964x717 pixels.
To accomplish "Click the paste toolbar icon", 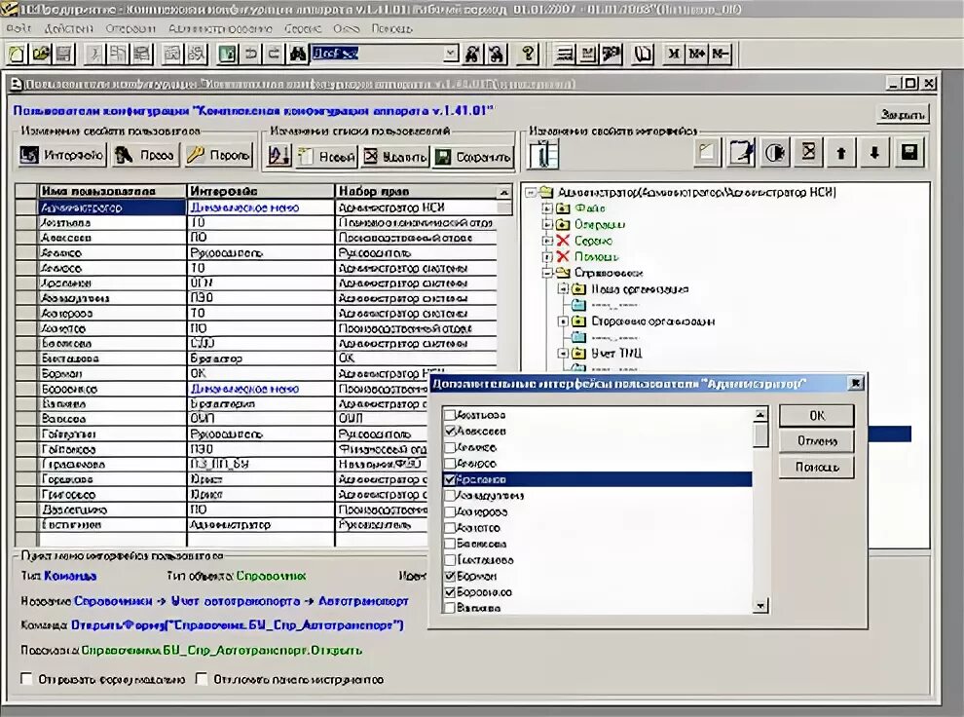I will point(141,55).
